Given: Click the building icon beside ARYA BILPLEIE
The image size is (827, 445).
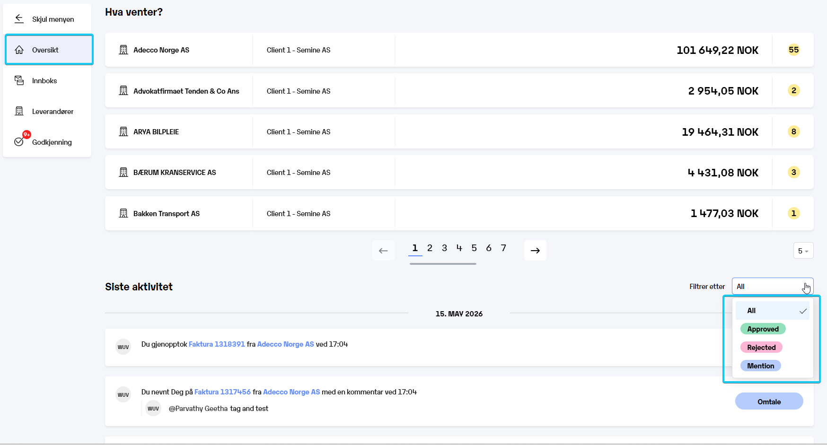Looking at the screenshot, I should point(123,131).
